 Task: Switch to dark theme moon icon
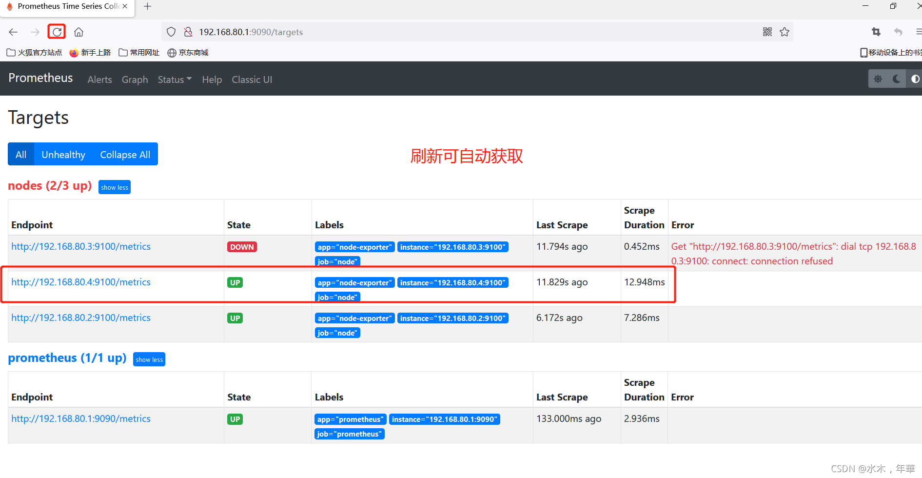click(897, 79)
